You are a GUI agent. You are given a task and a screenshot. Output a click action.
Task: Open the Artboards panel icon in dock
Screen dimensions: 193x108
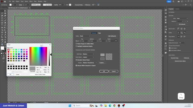166,49
